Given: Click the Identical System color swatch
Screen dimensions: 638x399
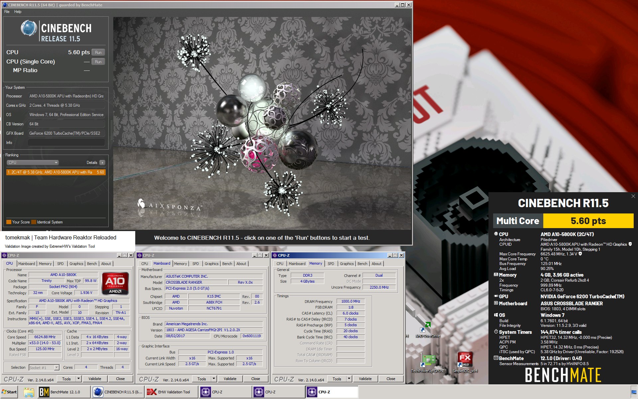Looking at the screenshot, I should click(x=34, y=222).
